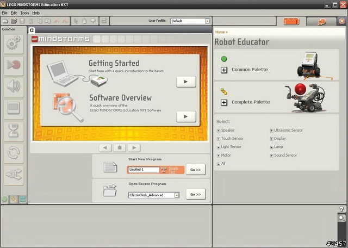
Task: Select the Switch block icon
Action: pos(14,175)
